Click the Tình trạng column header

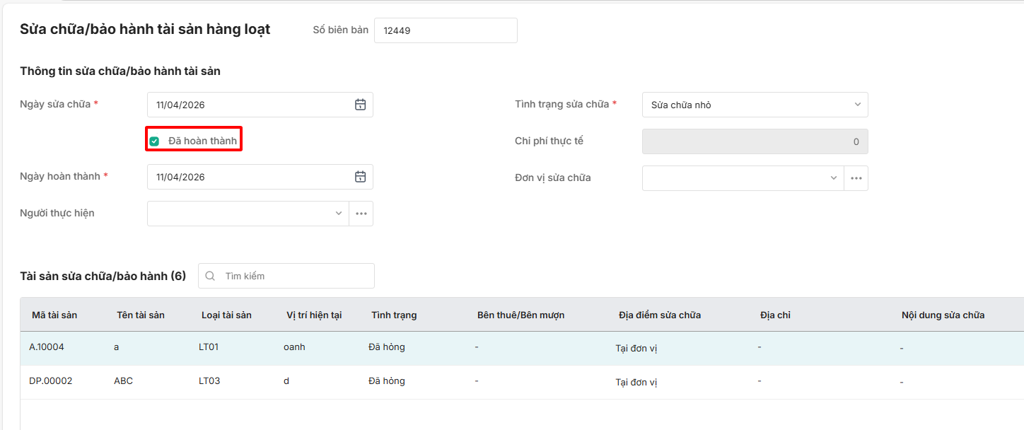394,315
